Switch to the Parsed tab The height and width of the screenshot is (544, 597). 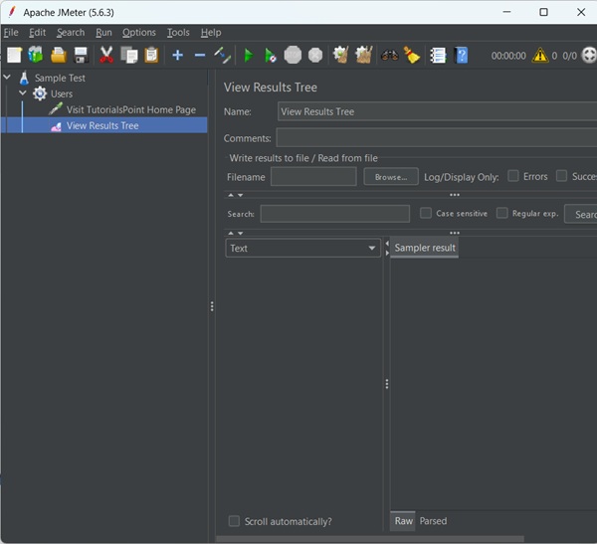click(x=433, y=521)
